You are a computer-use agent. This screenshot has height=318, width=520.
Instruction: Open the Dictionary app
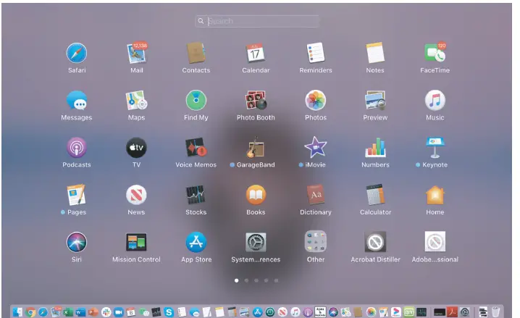tap(315, 195)
